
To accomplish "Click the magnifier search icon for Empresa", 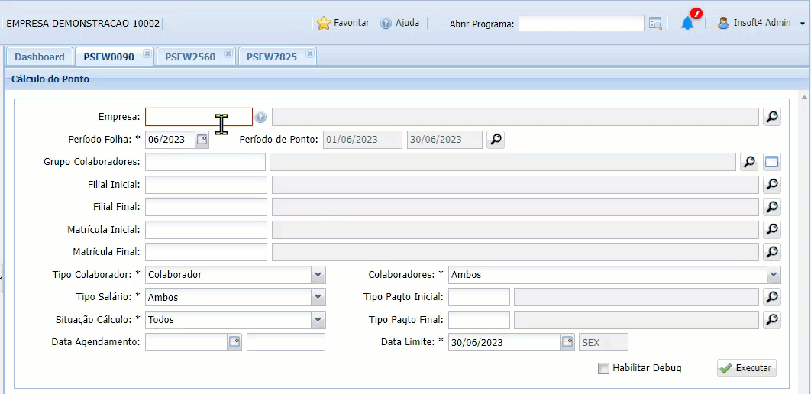I will [x=772, y=117].
